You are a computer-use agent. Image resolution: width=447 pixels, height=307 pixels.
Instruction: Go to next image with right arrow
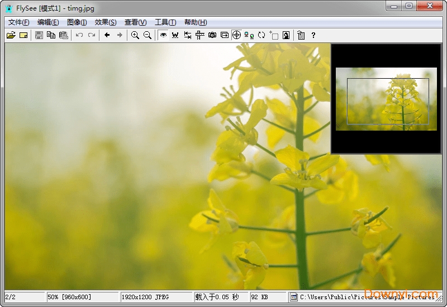pos(120,35)
